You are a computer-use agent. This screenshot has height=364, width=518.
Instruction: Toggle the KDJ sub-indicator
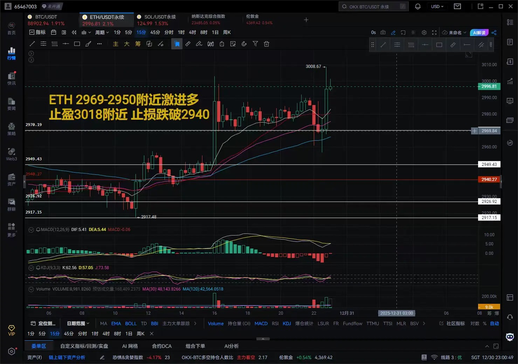pos(287,323)
